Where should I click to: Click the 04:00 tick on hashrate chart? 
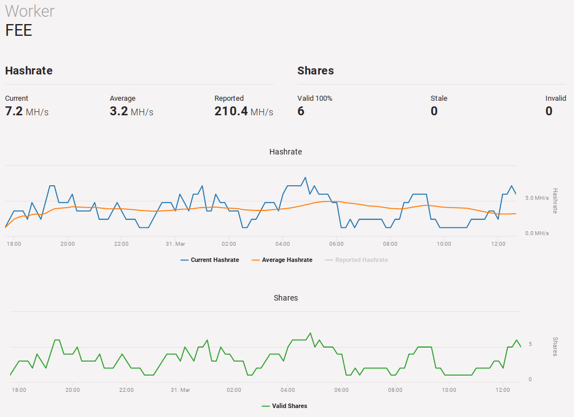tap(283, 243)
